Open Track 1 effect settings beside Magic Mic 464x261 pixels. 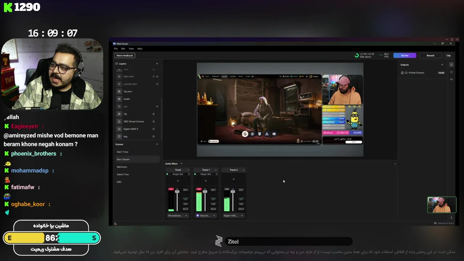click(x=217, y=174)
